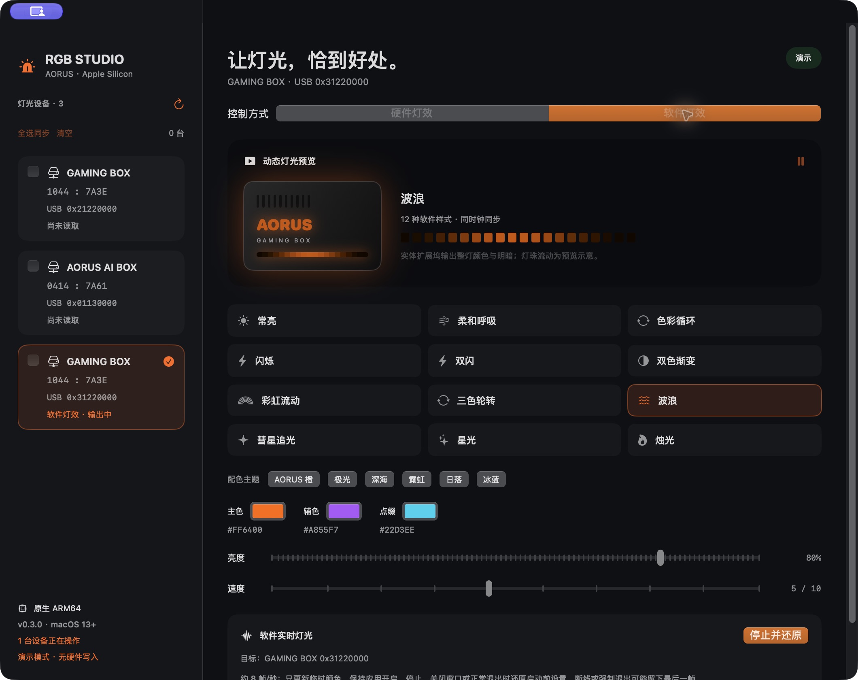Viewport: 858px width, 680px height.
Task: Click the 停止并还原 stop and restore button
Action: [x=775, y=635]
